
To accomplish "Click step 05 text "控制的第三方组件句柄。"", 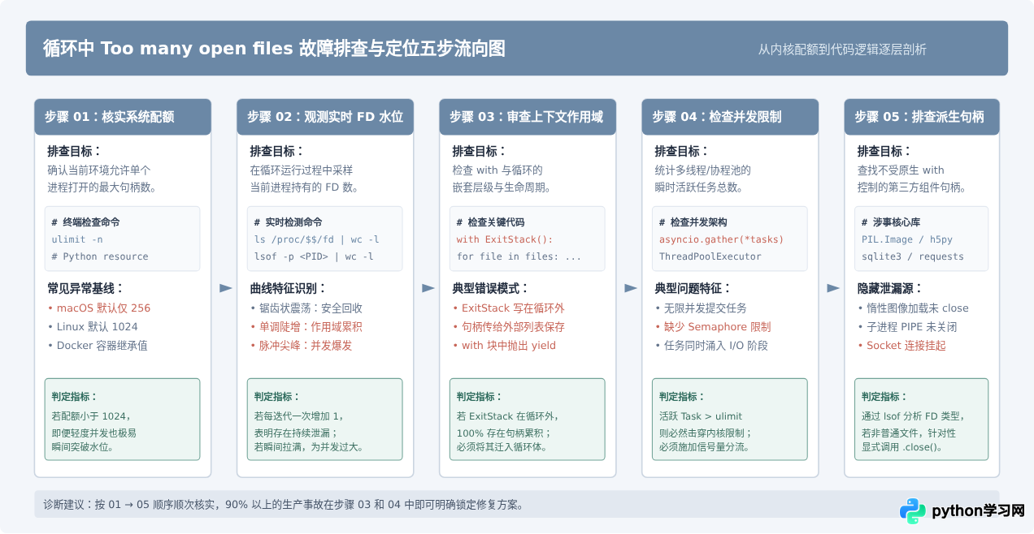I will click(x=912, y=187).
